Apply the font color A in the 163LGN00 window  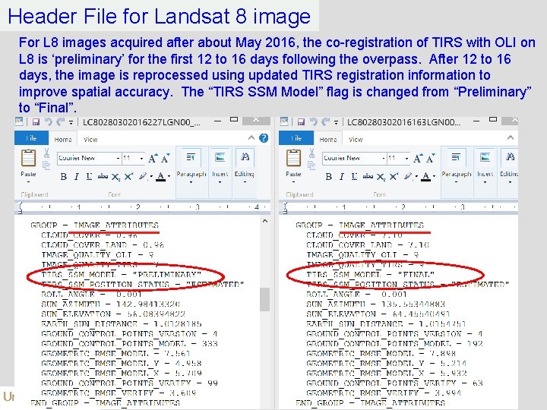tap(425, 176)
